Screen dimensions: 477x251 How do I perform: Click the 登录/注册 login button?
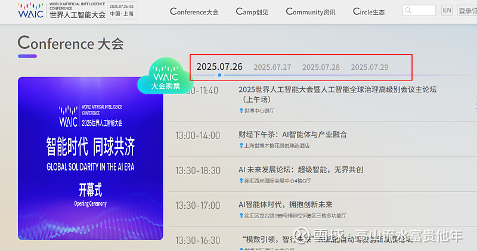coord(467,11)
